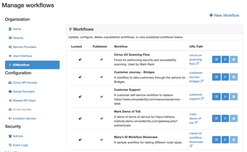Click edit icon for Mark Demo of ToS

(216, 118)
